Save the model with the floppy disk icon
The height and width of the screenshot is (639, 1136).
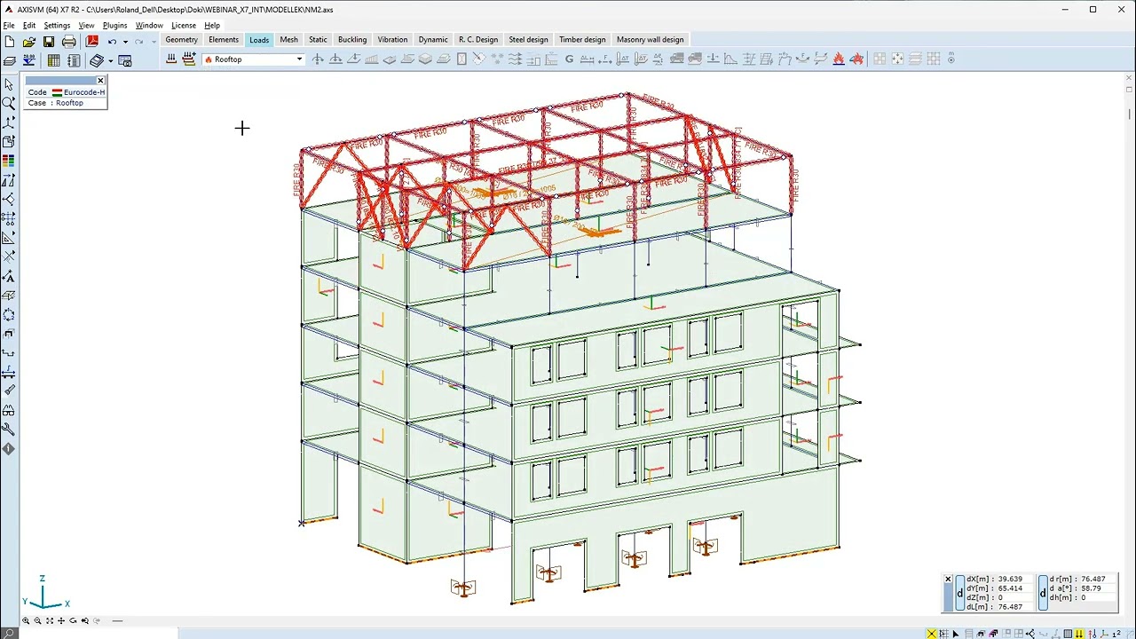[x=49, y=42]
